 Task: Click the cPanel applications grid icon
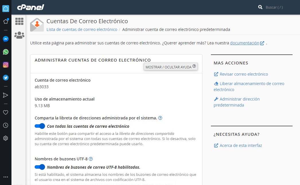19,21
